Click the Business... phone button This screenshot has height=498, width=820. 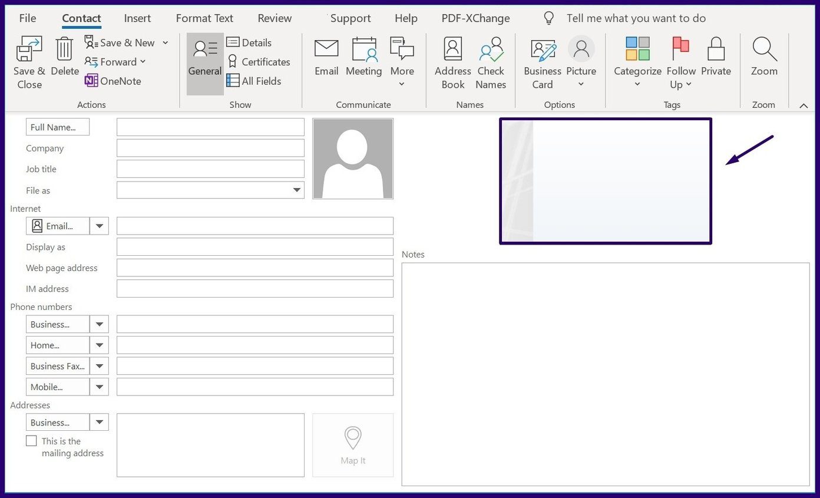58,324
